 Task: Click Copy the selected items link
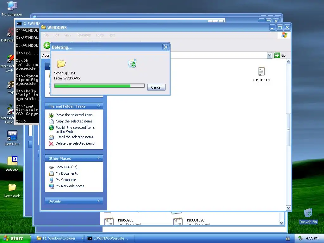coord(74,121)
